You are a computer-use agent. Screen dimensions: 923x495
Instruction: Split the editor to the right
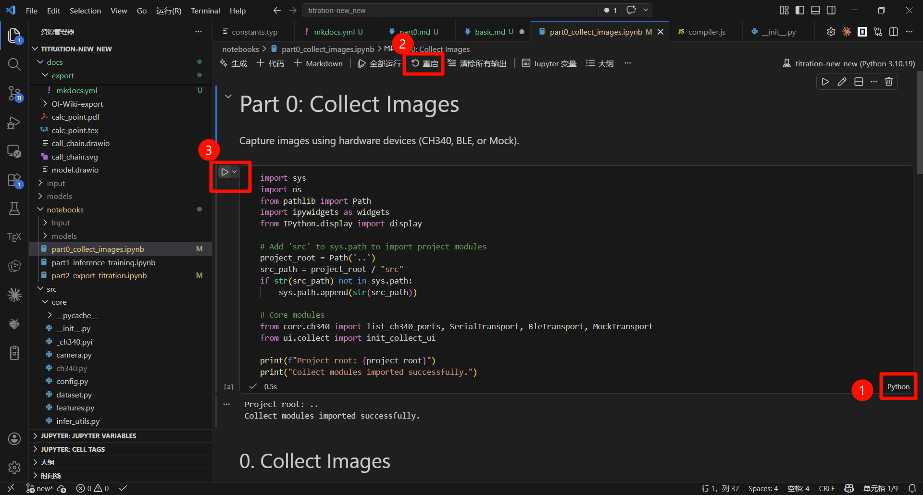(894, 32)
